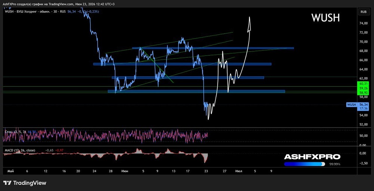This screenshot has height=191, width=374.
Task: Click the 17:36 countdown label
Action: tap(363, 109)
